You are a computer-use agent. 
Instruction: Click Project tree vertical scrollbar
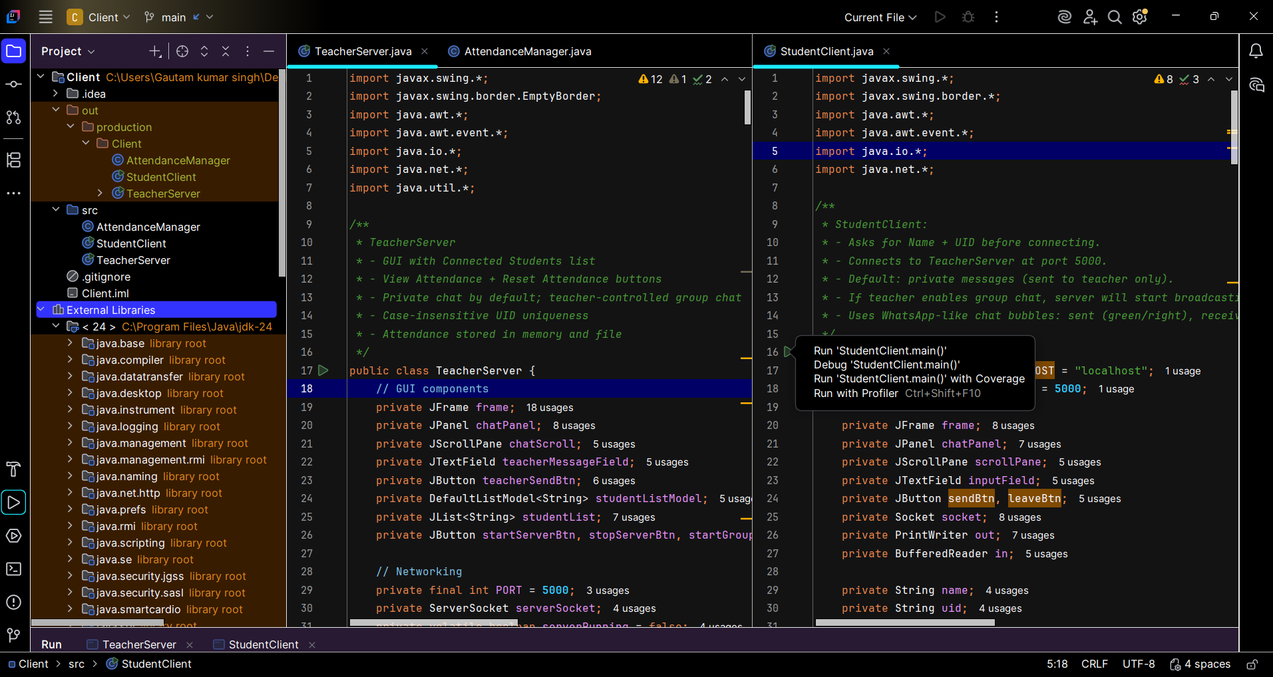(282, 173)
